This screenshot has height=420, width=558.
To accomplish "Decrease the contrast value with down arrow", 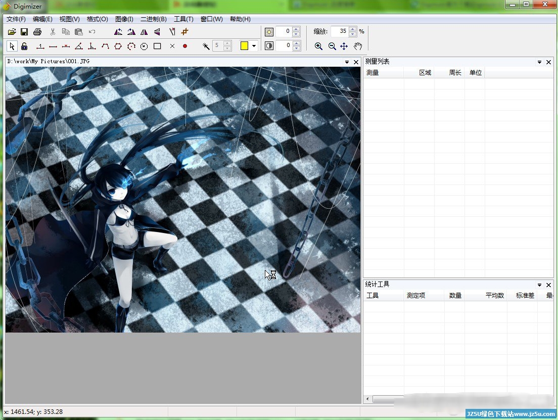I will [x=296, y=48].
